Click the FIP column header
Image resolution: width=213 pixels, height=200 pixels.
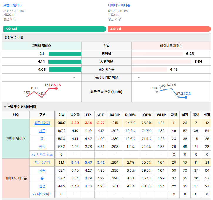pyautogui.click(x=88, y=115)
